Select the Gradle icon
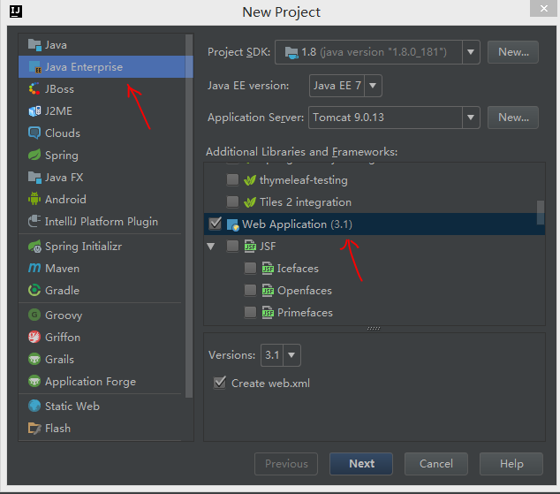Screen dimensions: 560x494 pos(34,290)
